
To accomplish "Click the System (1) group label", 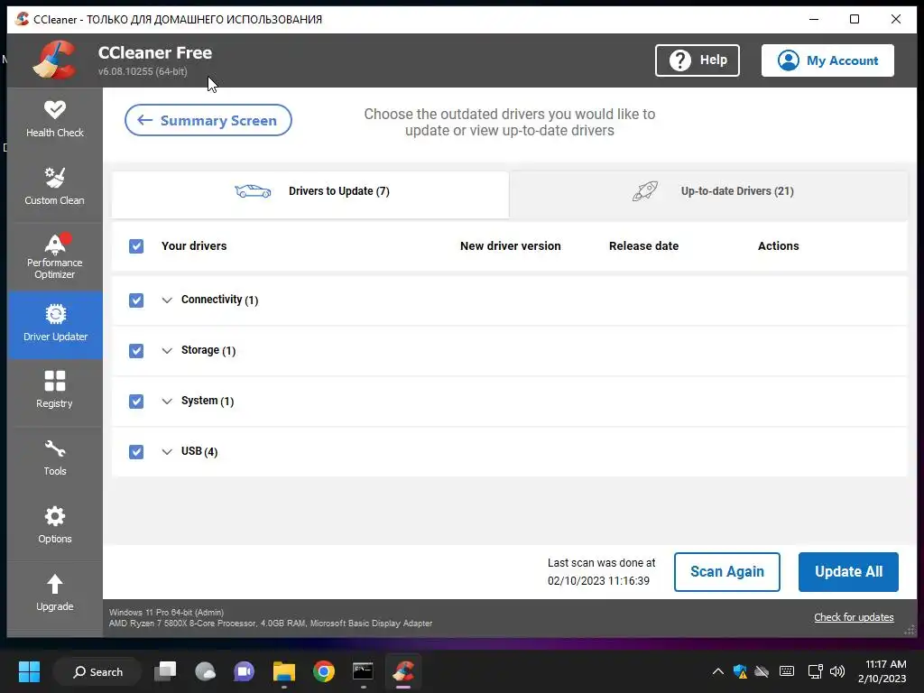I will [x=208, y=401].
